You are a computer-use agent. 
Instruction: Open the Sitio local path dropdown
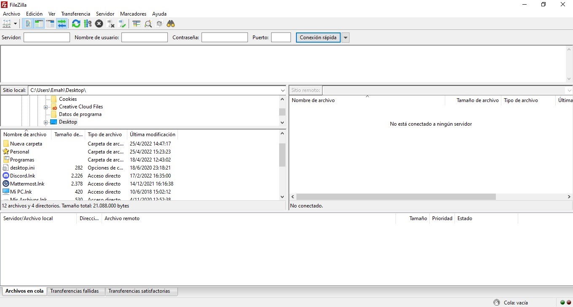tap(282, 90)
